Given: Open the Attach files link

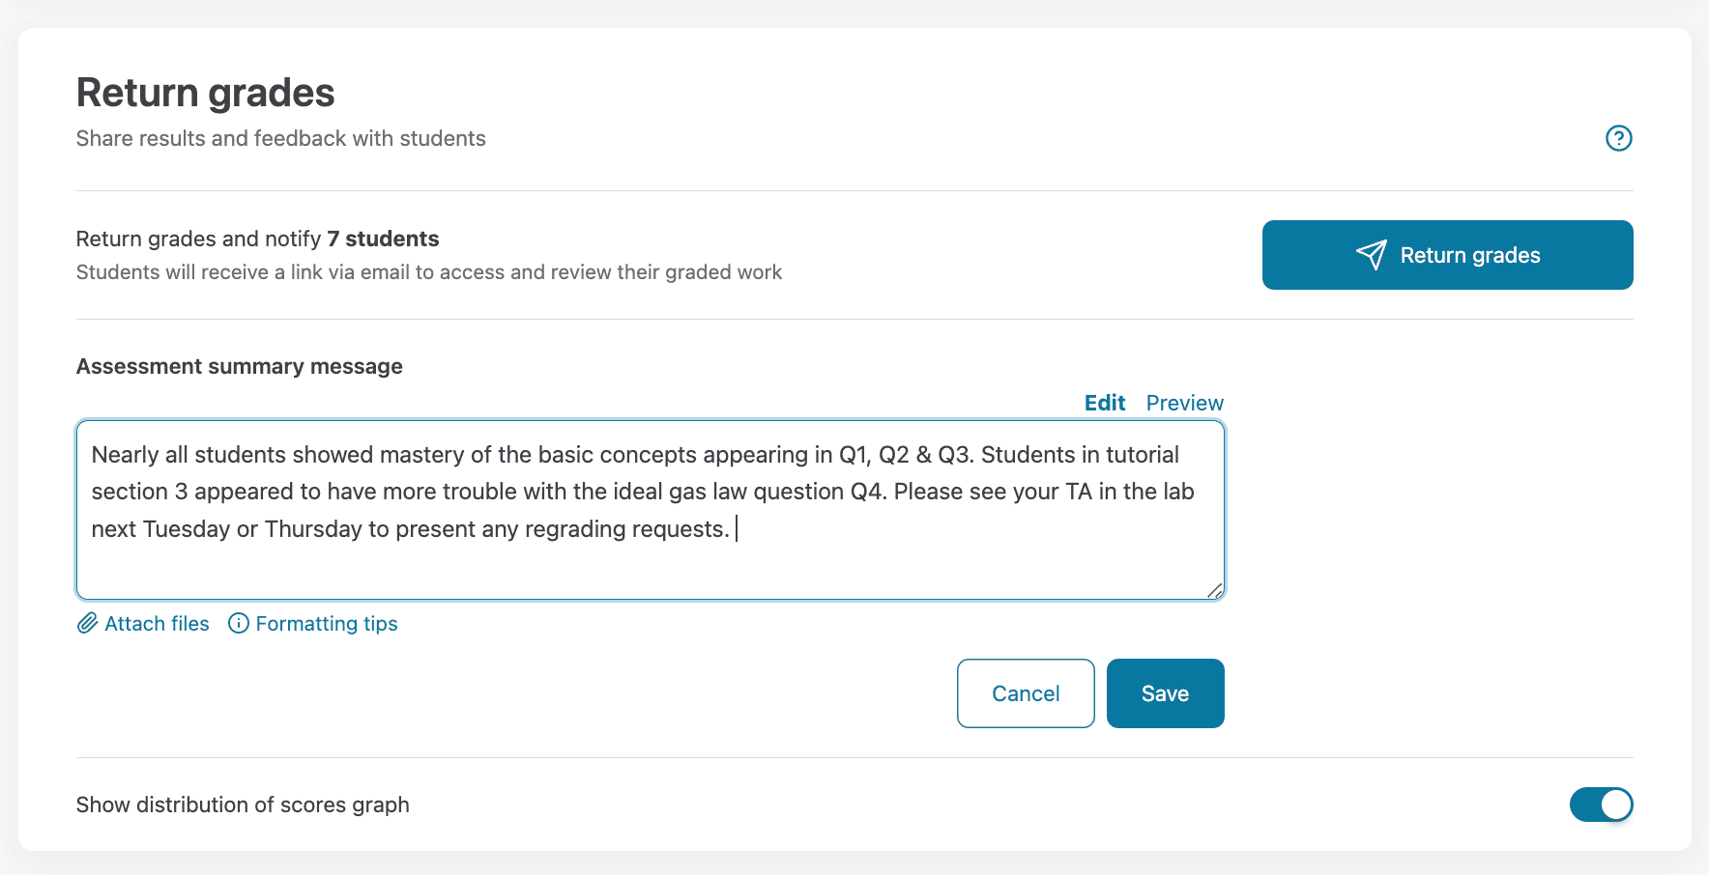Looking at the screenshot, I should (157, 624).
